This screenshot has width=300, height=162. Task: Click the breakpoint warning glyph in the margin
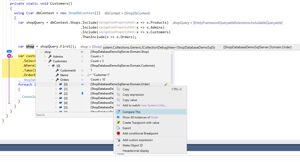[11, 56]
